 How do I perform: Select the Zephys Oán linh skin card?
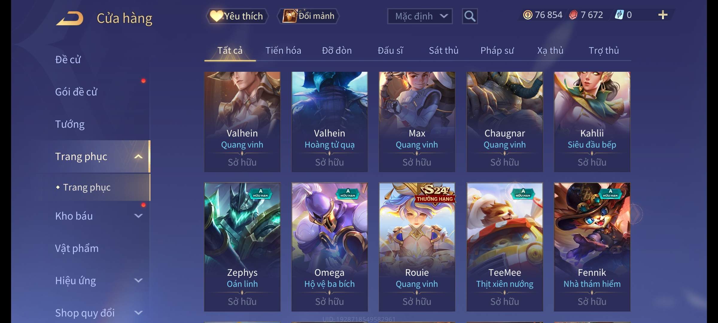242,247
